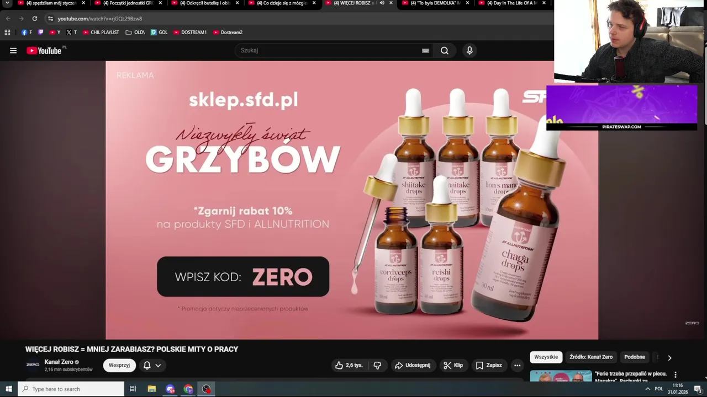
Task: Open the YouTube bookmark labeled Y
Action: click(55, 33)
